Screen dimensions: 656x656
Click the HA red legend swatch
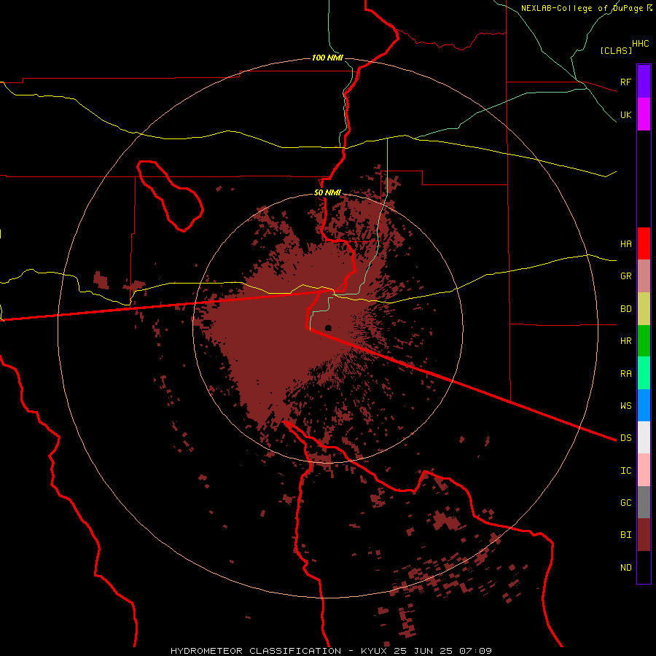pyautogui.click(x=644, y=243)
